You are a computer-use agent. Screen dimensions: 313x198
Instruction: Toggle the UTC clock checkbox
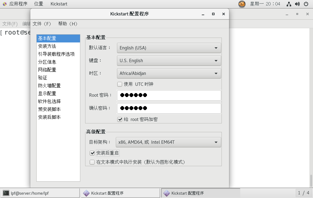(120, 84)
